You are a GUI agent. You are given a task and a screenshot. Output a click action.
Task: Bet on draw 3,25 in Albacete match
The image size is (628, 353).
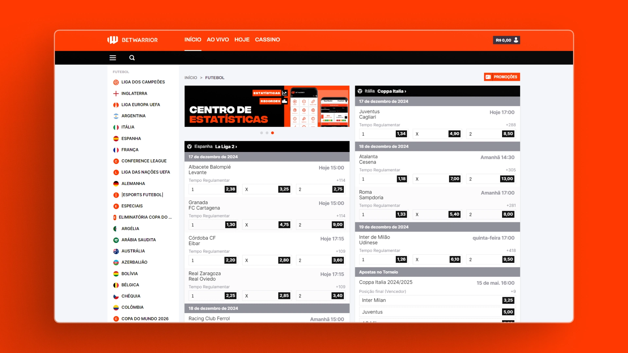[267, 189]
